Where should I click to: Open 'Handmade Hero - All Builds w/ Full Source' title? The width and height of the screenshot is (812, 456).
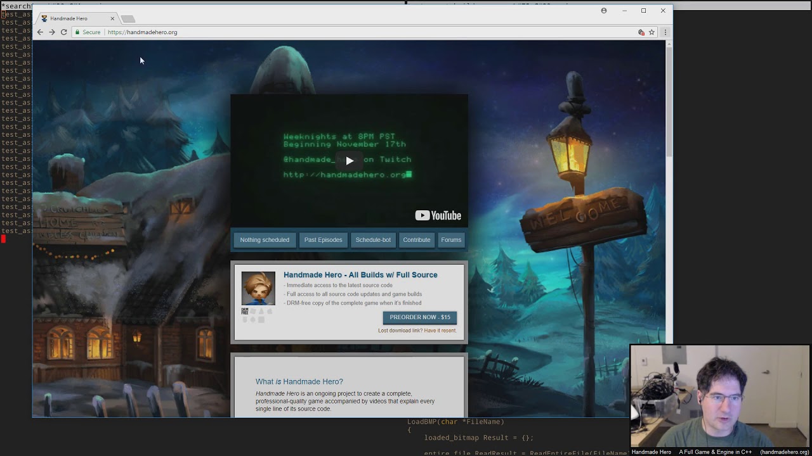[360, 275]
